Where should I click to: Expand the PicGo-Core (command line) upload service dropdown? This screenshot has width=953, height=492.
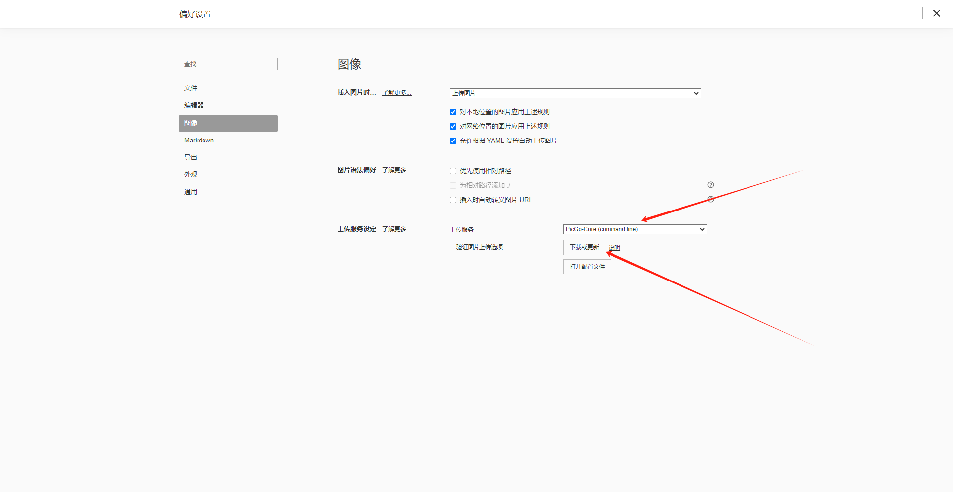coord(635,229)
